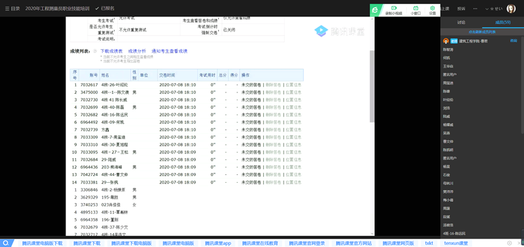
Task: Open the 小窗口 mini window icon
Action: tap(415, 8)
